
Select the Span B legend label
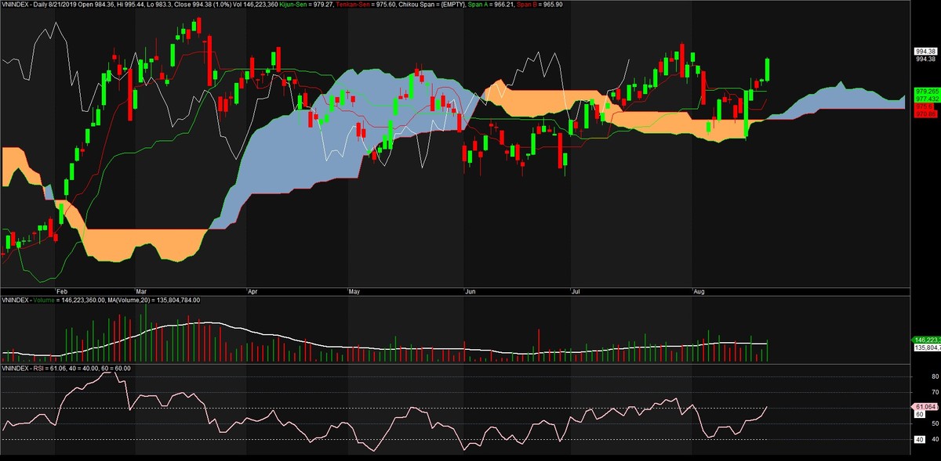(x=529, y=5)
